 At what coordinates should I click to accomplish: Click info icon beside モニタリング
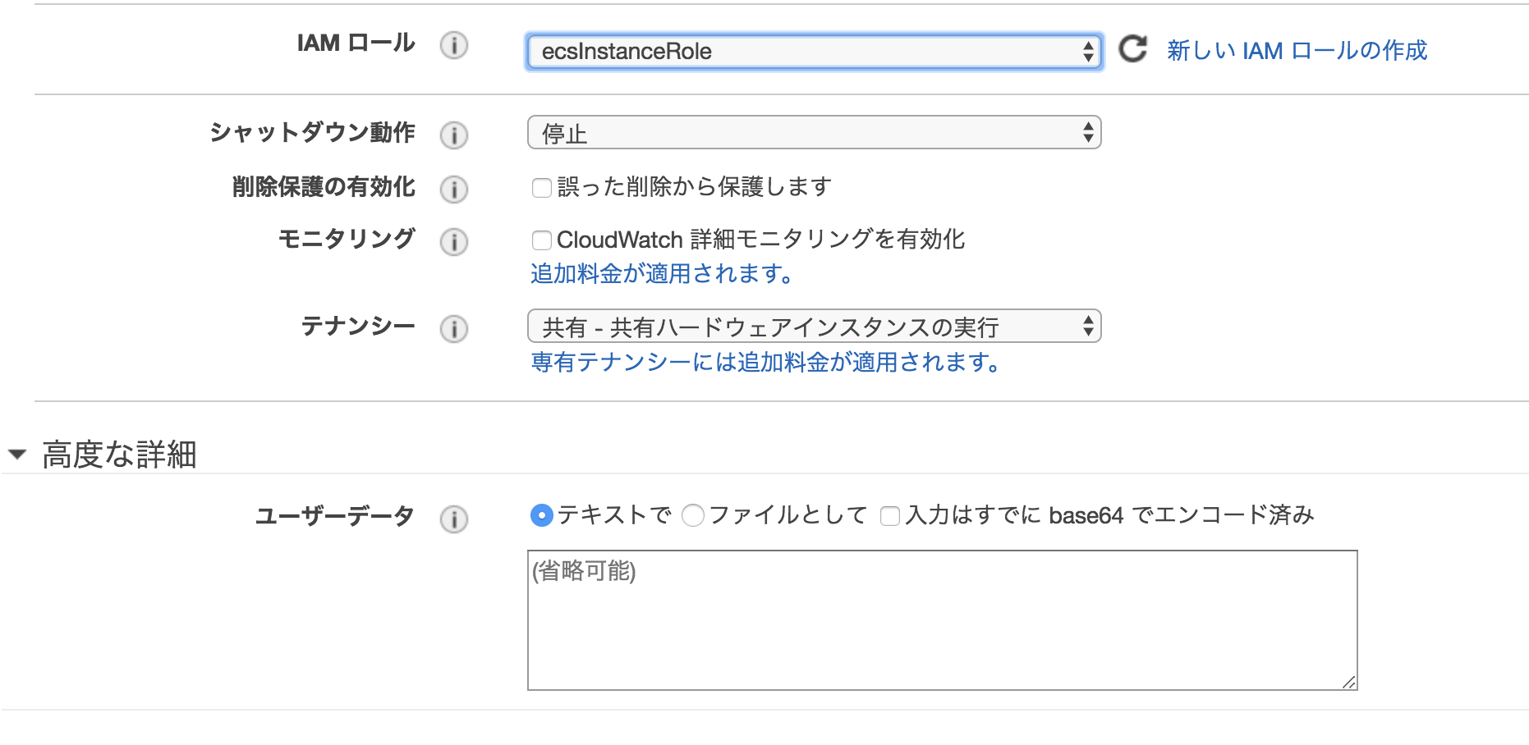click(x=454, y=242)
